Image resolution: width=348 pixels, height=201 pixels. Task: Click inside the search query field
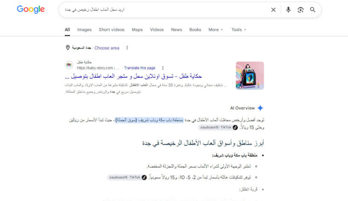164,10
